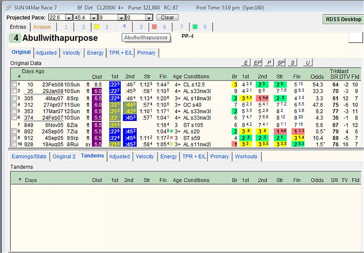The height and width of the screenshot is (253, 364).
Task: Click the Clear button
Action: click(x=167, y=18)
